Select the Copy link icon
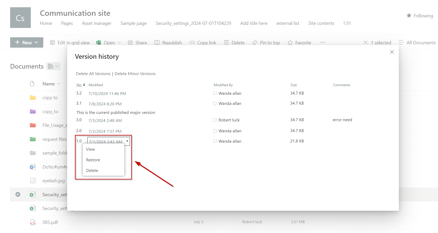The width and height of the screenshot is (438, 233). tap(192, 42)
